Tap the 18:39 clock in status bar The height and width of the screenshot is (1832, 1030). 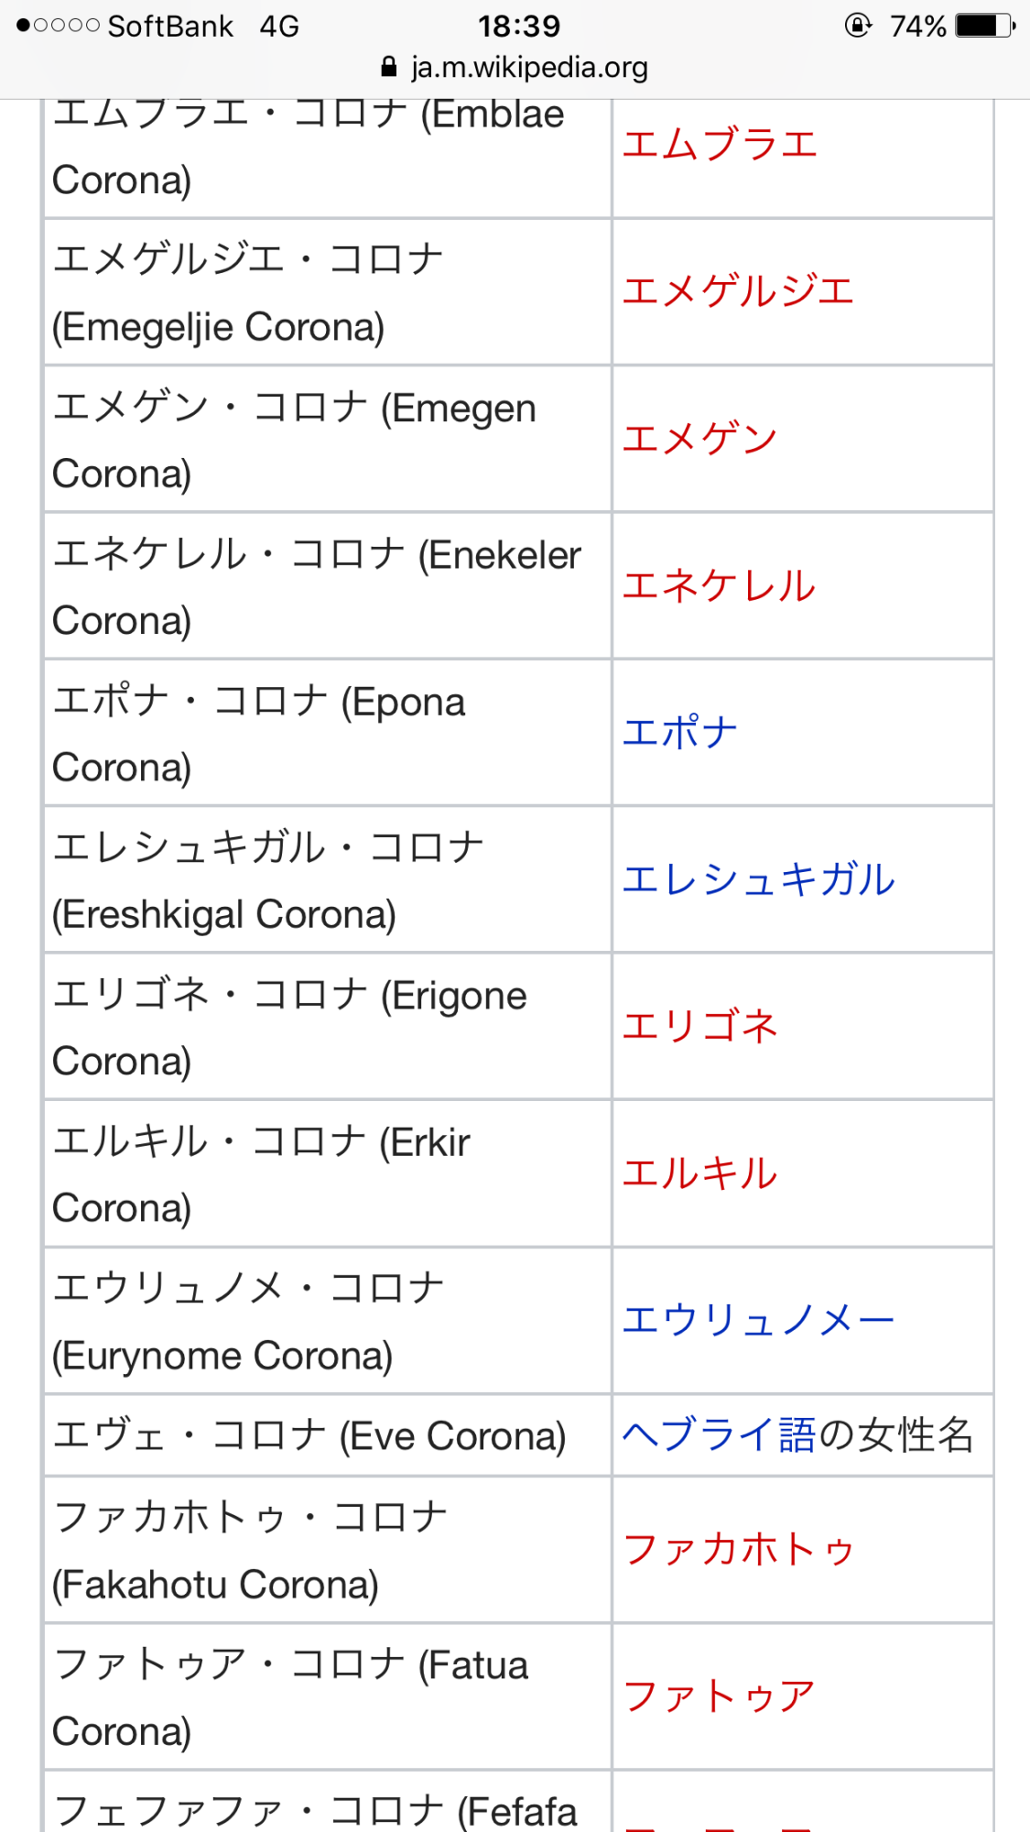519,26
